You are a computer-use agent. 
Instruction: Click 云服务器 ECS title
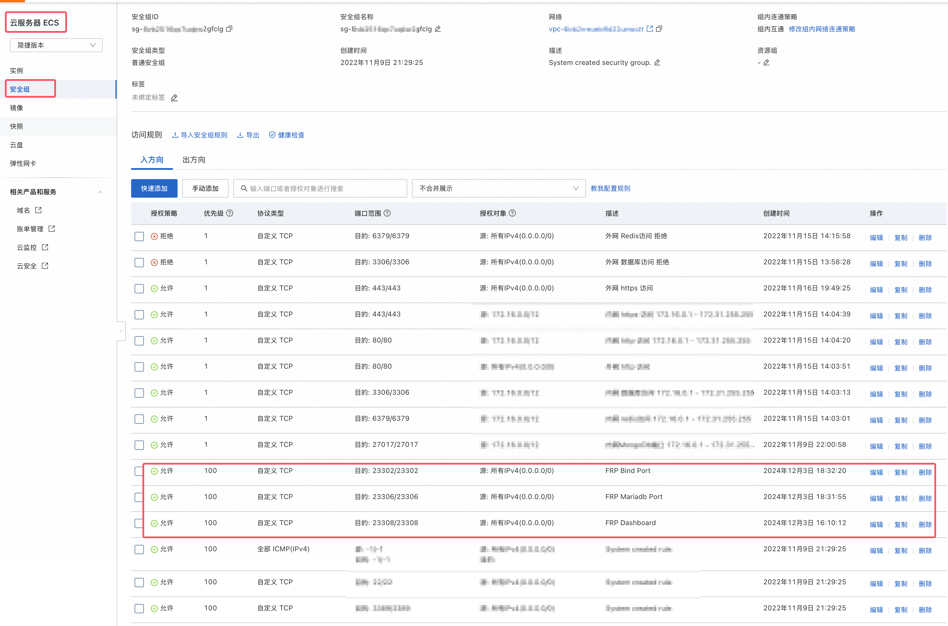[x=34, y=23]
